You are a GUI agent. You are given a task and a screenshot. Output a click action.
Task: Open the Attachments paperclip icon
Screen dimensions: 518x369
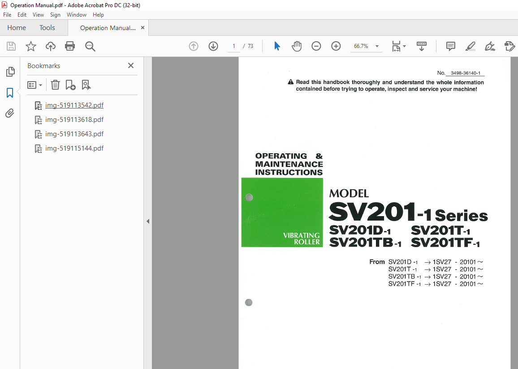[10, 113]
